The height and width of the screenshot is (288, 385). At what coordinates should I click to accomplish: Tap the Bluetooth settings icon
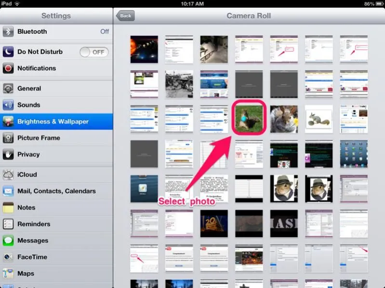point(8,32)
